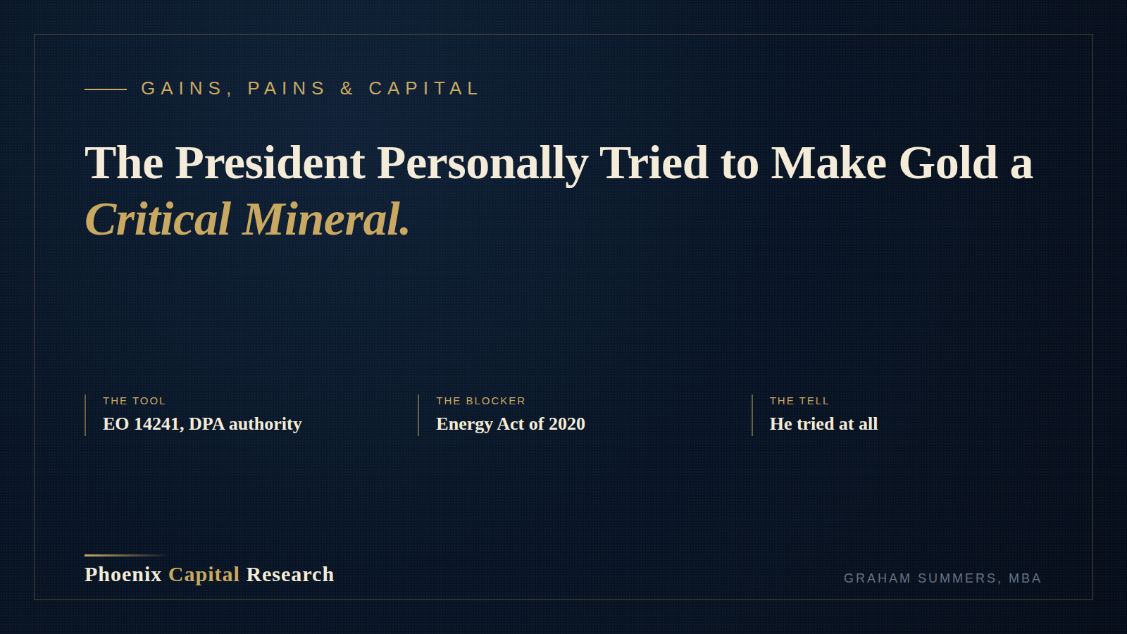The image size is (1127, 634).
Task: Click the word "Phoenix" in the footer logo
Action: [x=123, y=575]
